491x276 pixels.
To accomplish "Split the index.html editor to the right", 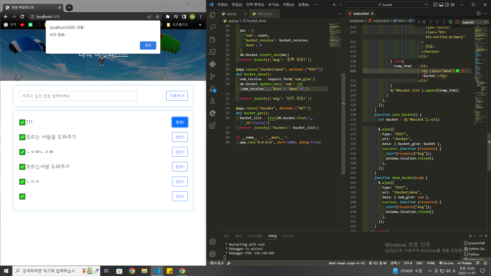I will pos(478,14).
